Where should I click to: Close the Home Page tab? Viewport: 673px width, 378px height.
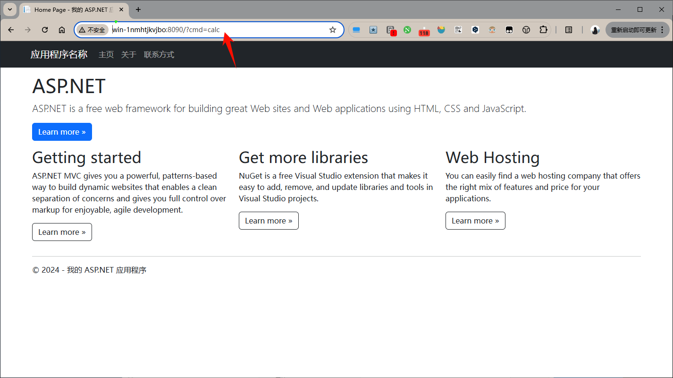(x=121, y=9)
